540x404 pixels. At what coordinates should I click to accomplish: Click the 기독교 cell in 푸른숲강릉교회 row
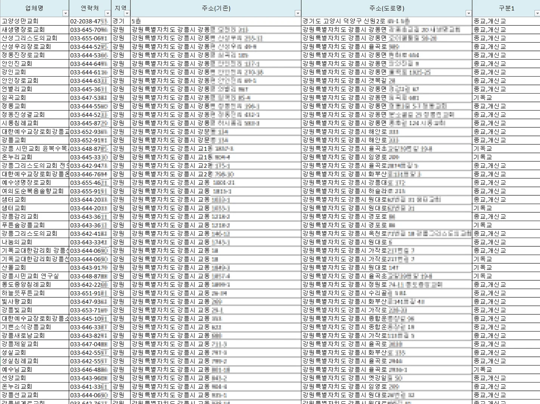click(x=506, y=225)
